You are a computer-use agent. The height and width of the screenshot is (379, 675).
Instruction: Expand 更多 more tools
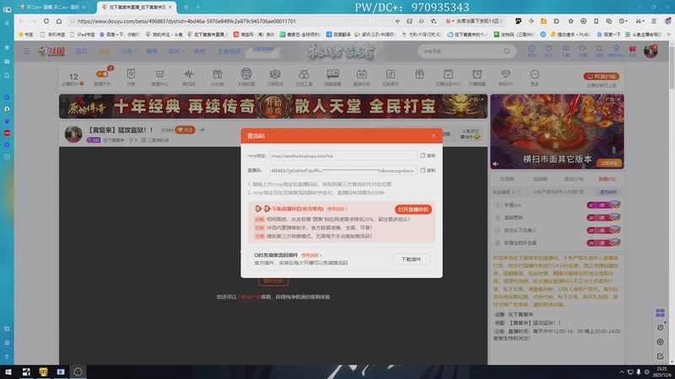tap(535, 77)
